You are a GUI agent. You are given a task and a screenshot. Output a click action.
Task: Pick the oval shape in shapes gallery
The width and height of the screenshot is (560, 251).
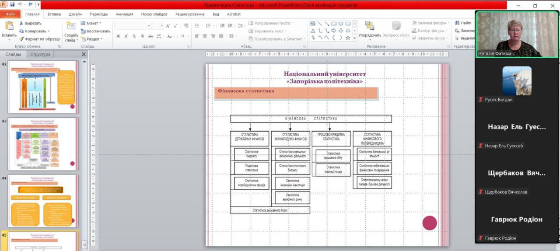pyautogui.click(x=341, y=24)
